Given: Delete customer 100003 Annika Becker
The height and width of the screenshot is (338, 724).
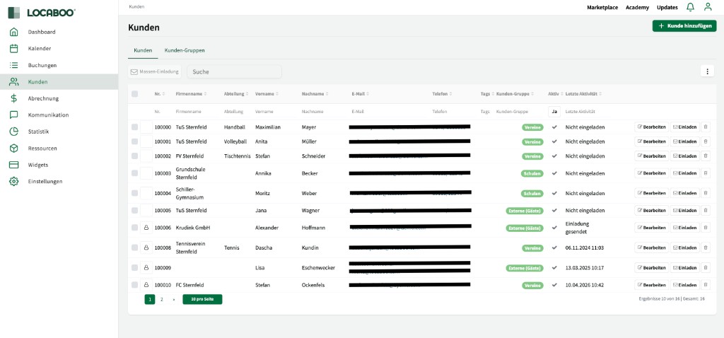Looking at the screenshot, I should click(706, 173).
